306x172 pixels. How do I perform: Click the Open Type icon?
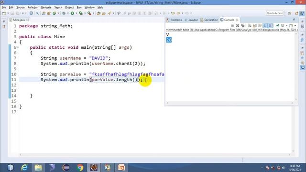pyautogui.click(x=98, y=13)
